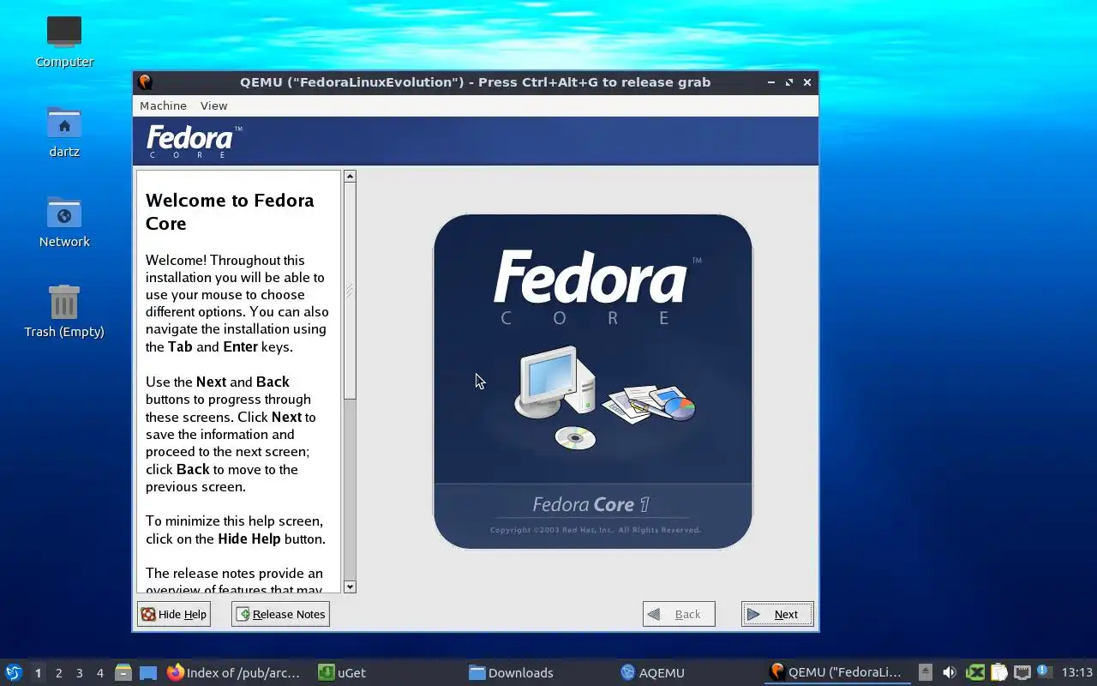Click the 13:13 clock
Screen dimensions: 1097x686
tap(1077, 672)
